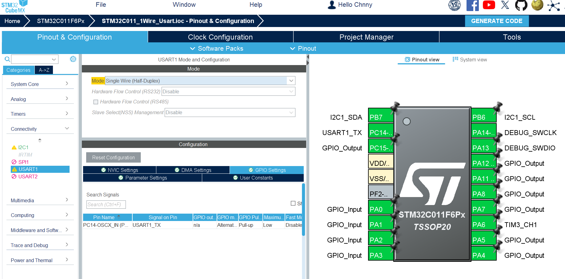Open the Software Packs menu
The height and width of the screenshot is (279, 565).
[217, 48]
